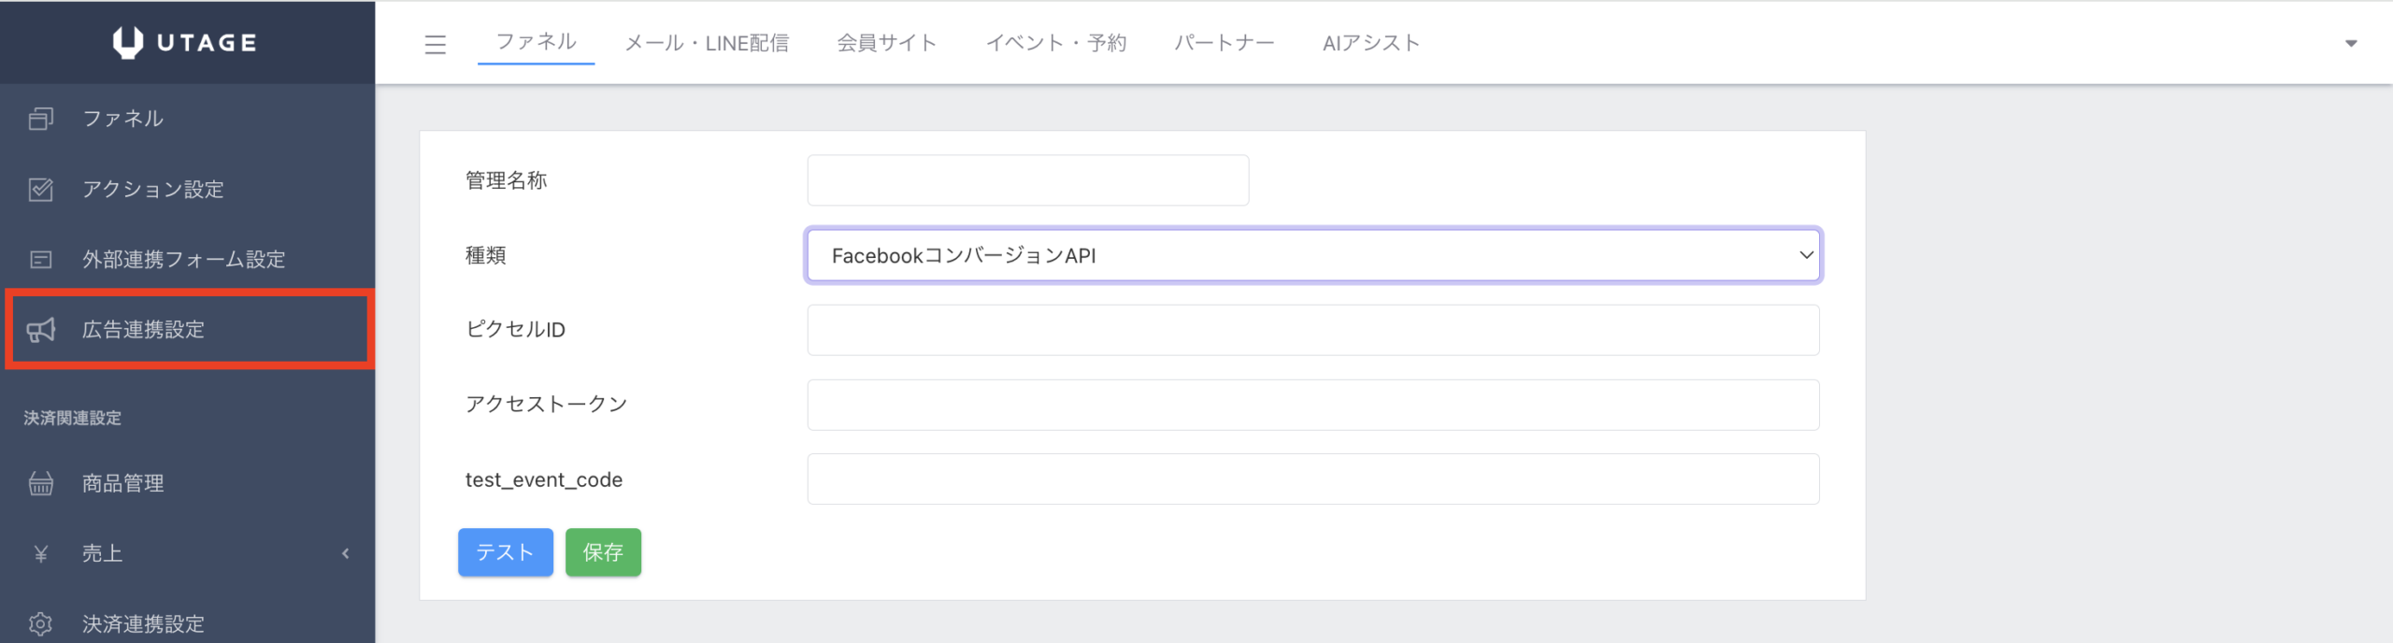Click the gear payment integration icon

click(40, 623)
